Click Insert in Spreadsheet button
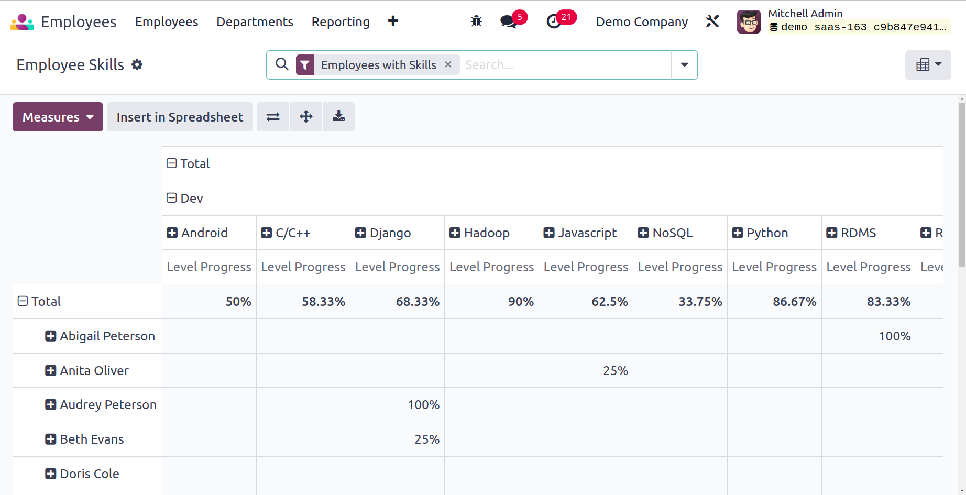This screenshot has width=966, height=495. point(180,117)
